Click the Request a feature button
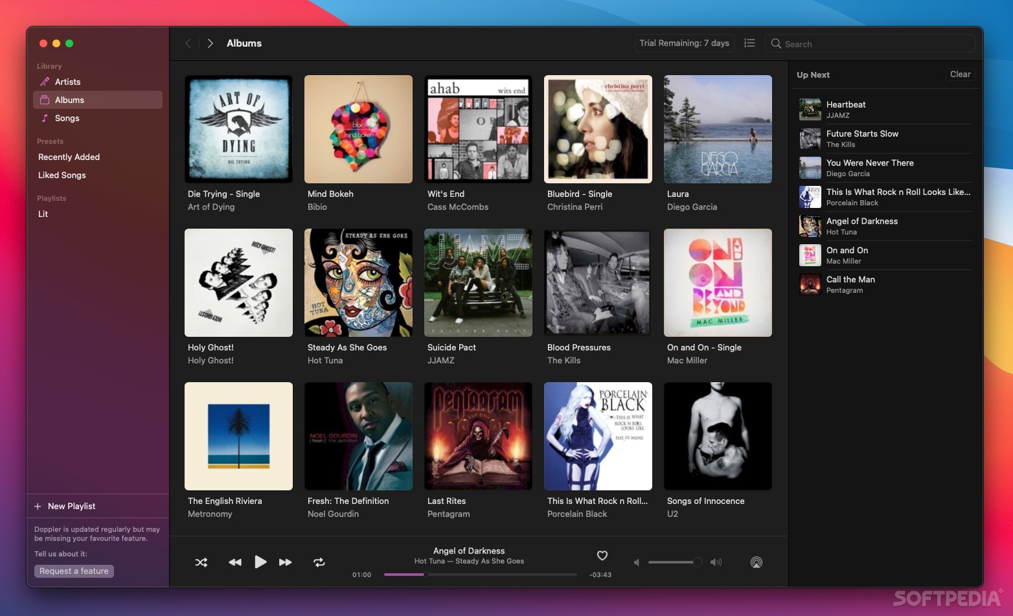Image resolution: width=1013 pixels, height=616 pixels. [x=74, y=571]
